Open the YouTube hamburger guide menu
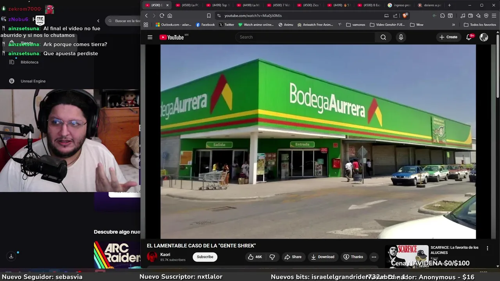Viewport: 500px width, 281px height. (x=150, y=37)
